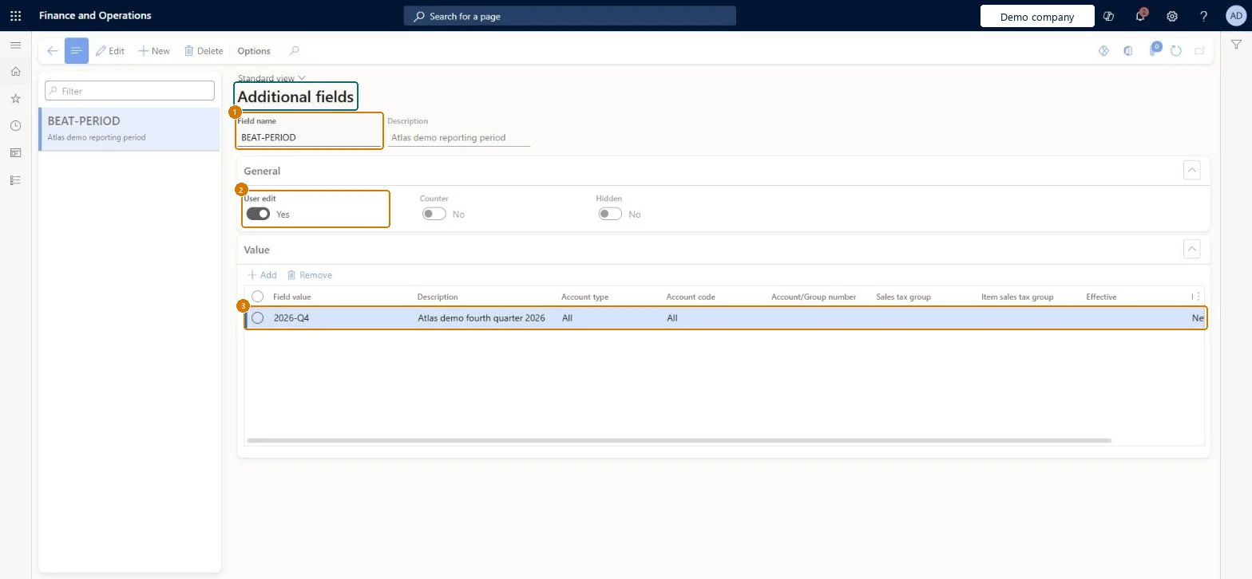Select all rows in Value grid header

point(257,297)
